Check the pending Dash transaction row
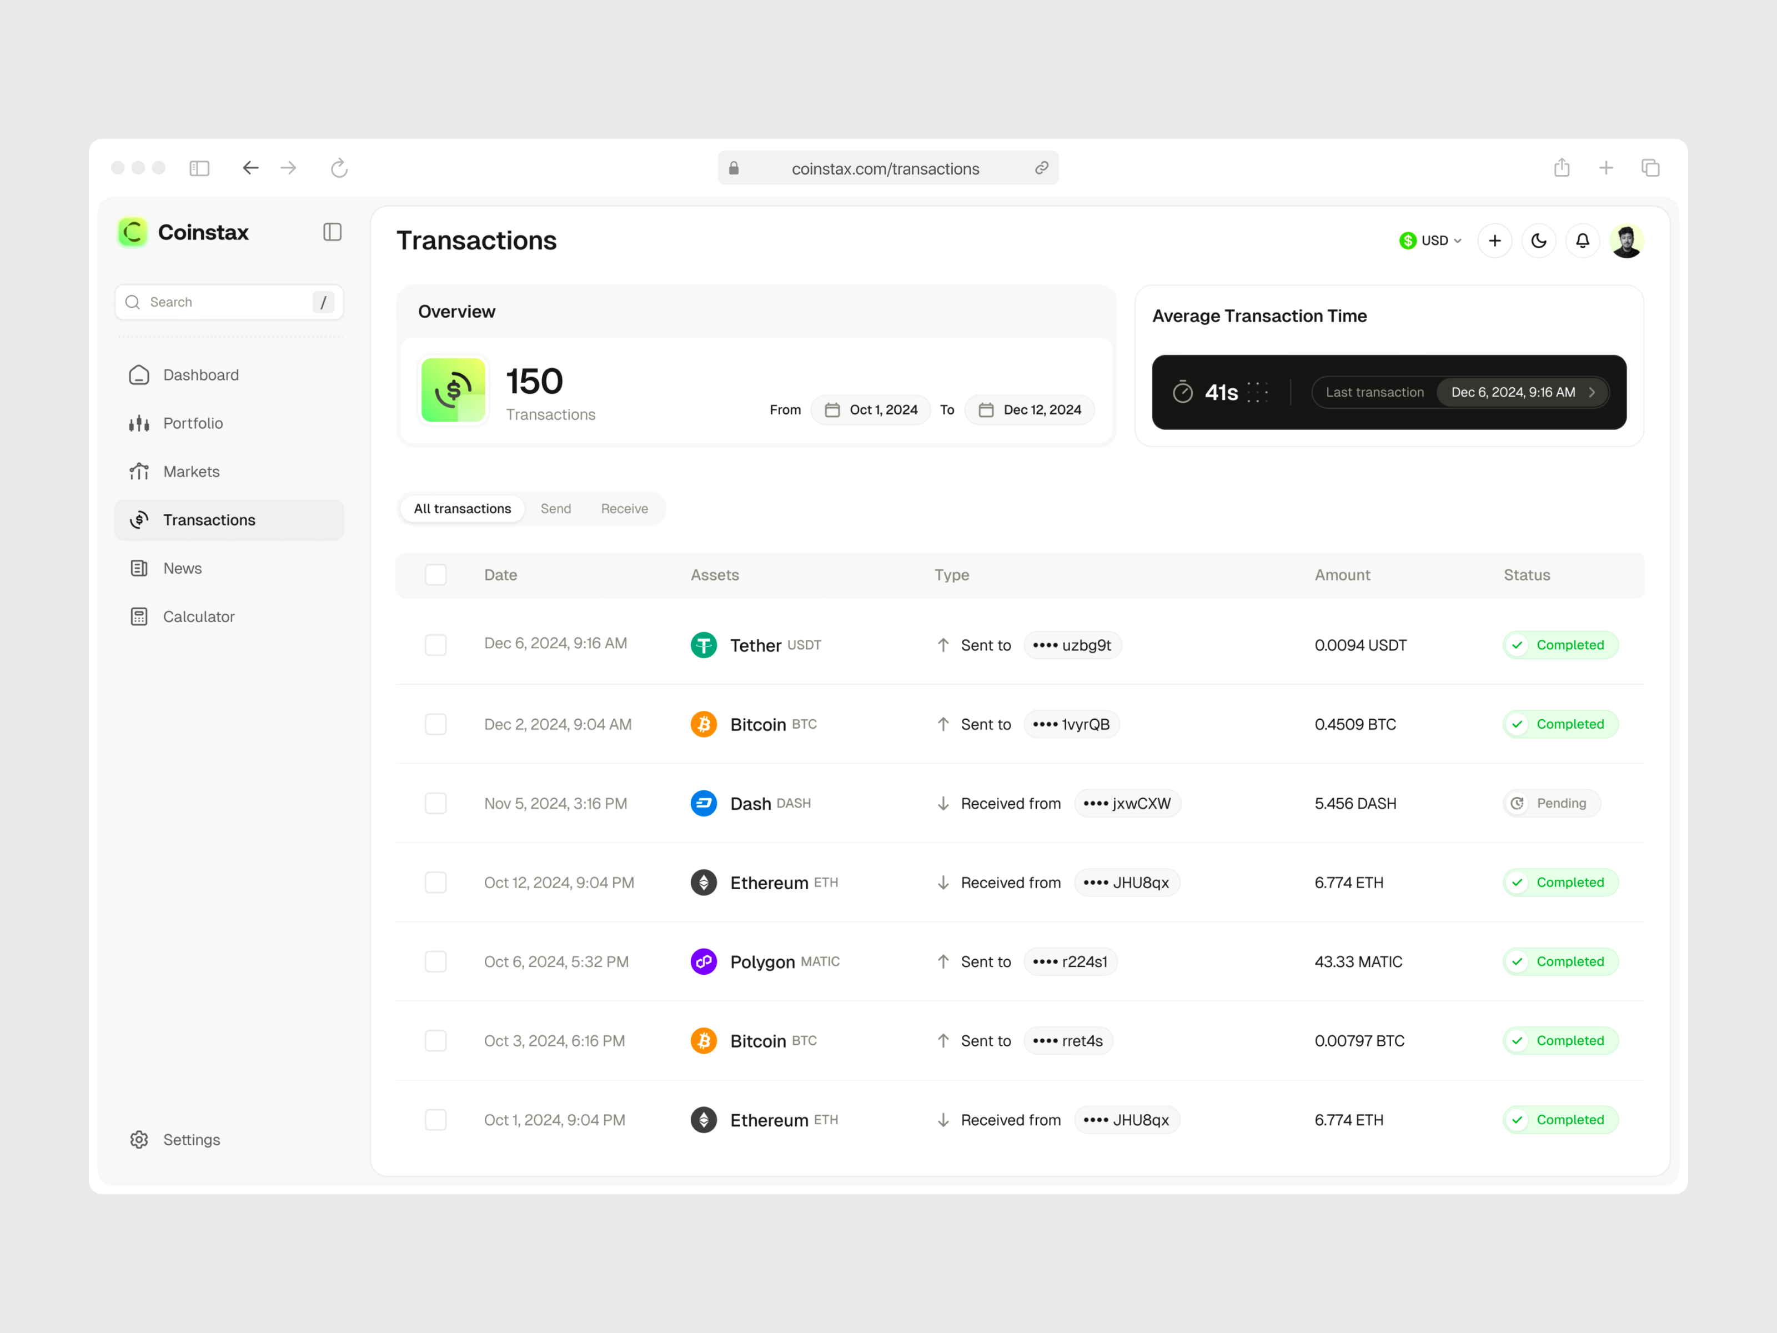Viewport: 1777px width, 1333px height. 435,803
